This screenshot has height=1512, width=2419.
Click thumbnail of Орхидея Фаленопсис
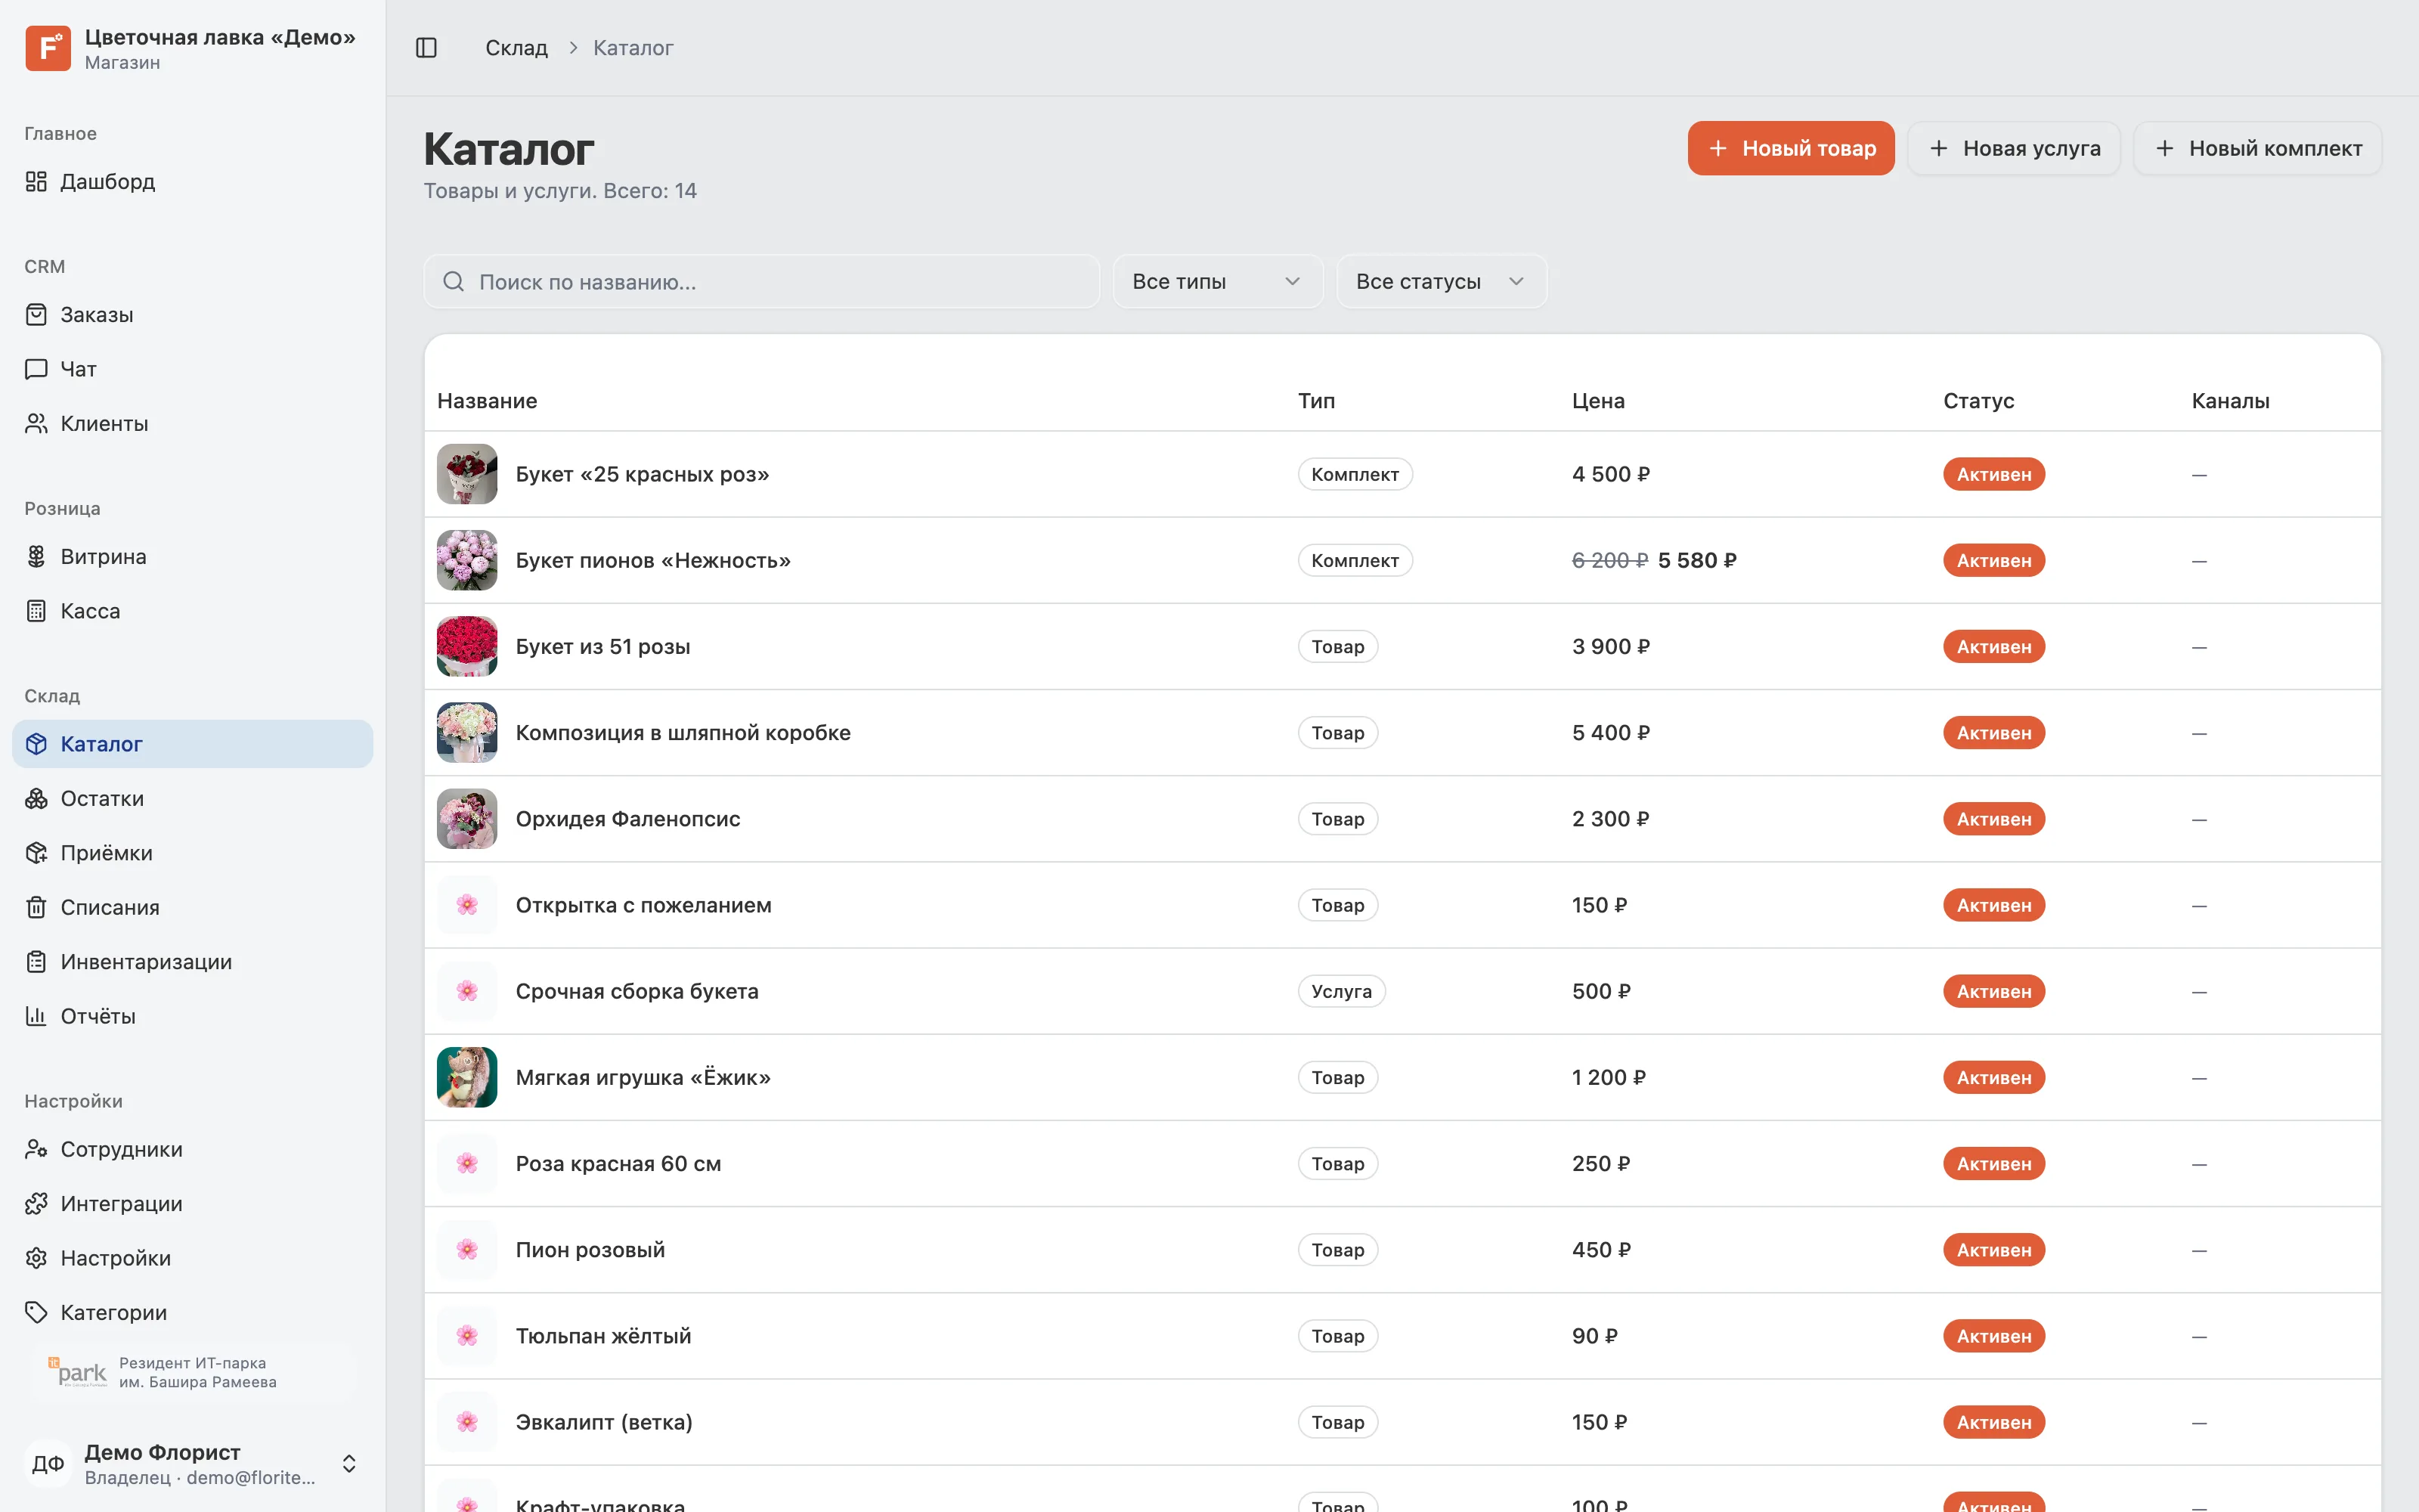point(467,818)
